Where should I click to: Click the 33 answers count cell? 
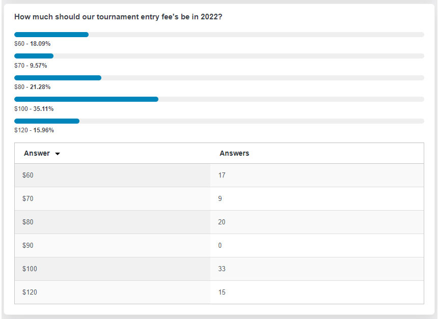click(x=317, y=269)
